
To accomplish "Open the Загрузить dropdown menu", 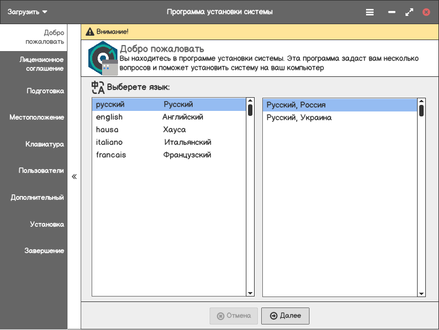I will click(27, 12).
